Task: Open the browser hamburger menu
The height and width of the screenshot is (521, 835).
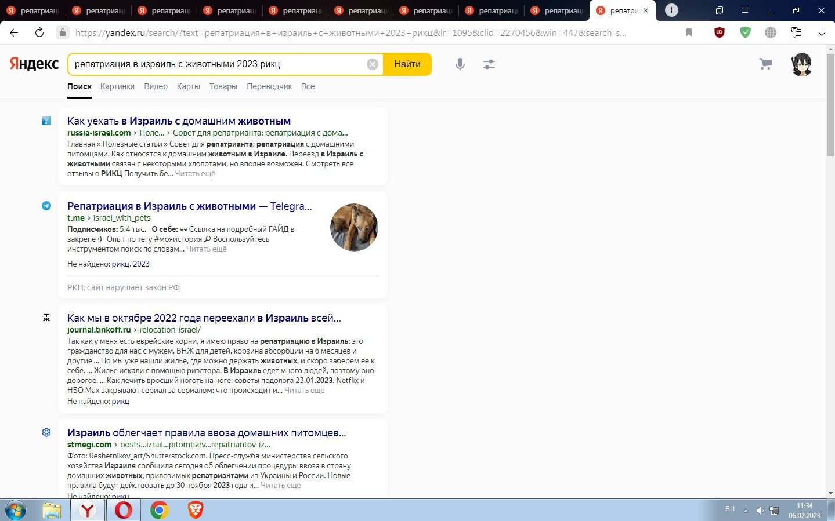Action: [745, 10]
